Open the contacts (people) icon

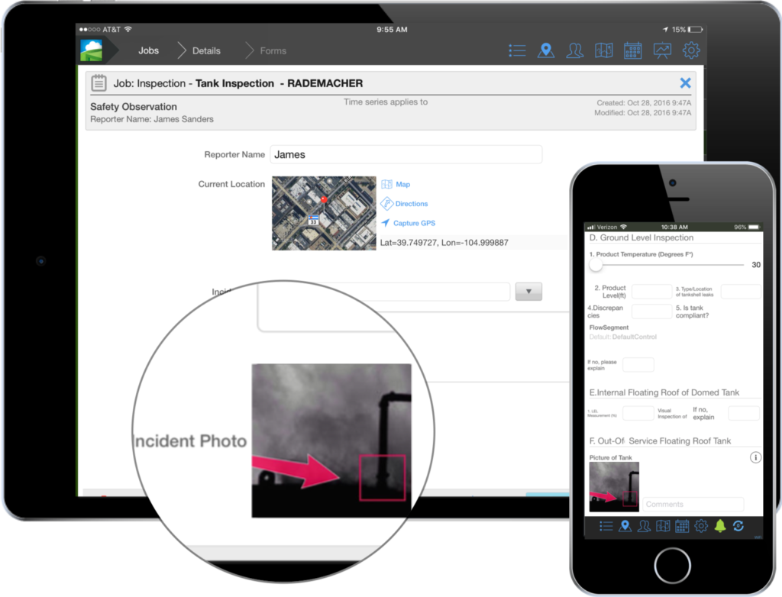[x=575, y=50]
